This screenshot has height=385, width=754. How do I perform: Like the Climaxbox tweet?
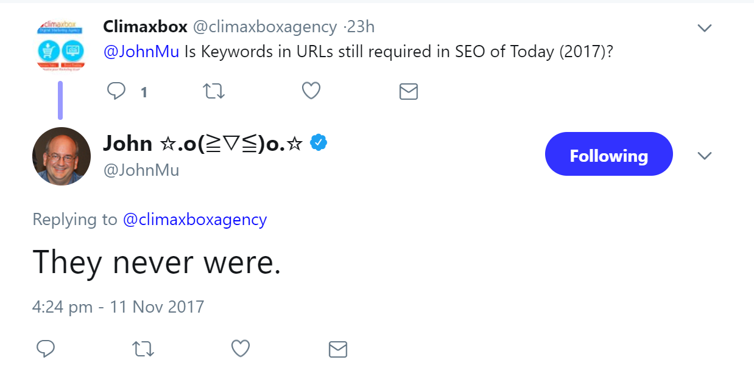coord(311,90)
